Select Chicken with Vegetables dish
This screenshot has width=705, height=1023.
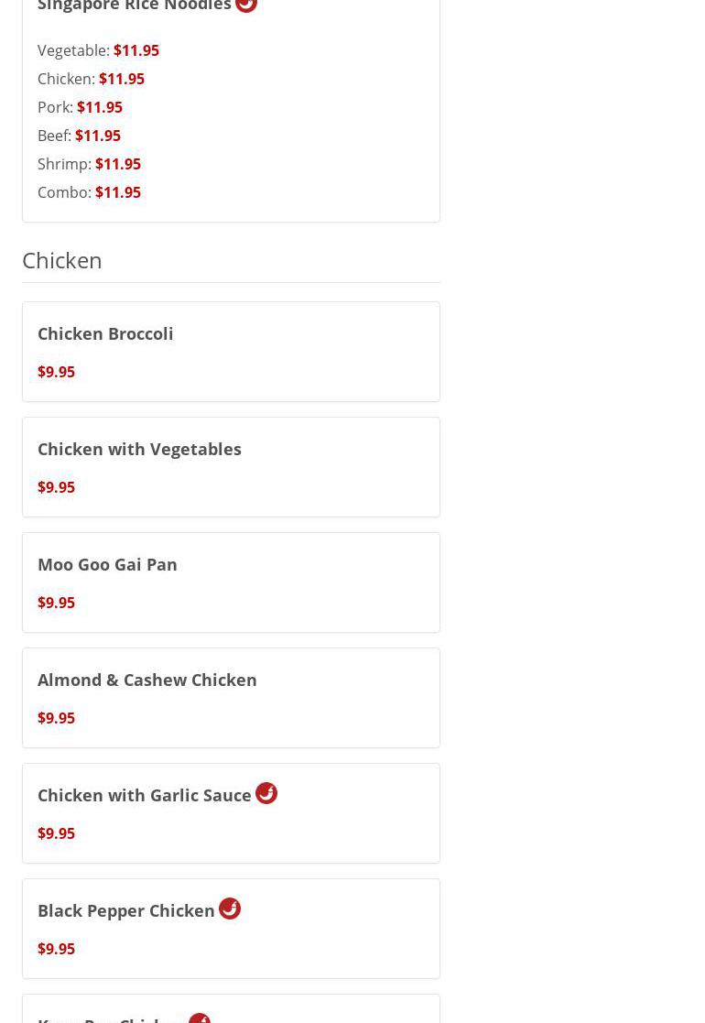pos(139,449)
